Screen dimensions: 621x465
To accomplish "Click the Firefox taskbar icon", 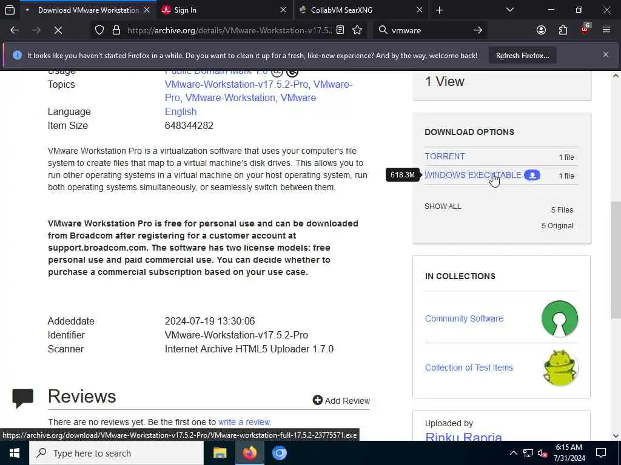I will [249, 453].
